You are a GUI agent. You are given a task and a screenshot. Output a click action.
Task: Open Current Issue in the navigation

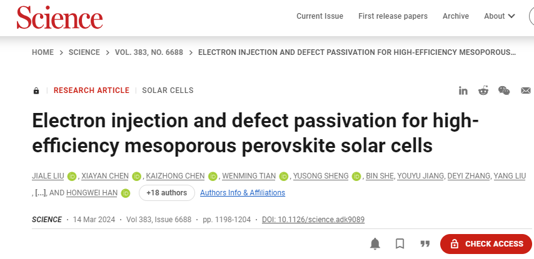[x=320, y=16]
